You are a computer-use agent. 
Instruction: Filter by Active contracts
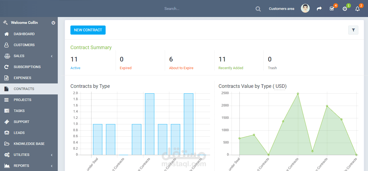75,68
